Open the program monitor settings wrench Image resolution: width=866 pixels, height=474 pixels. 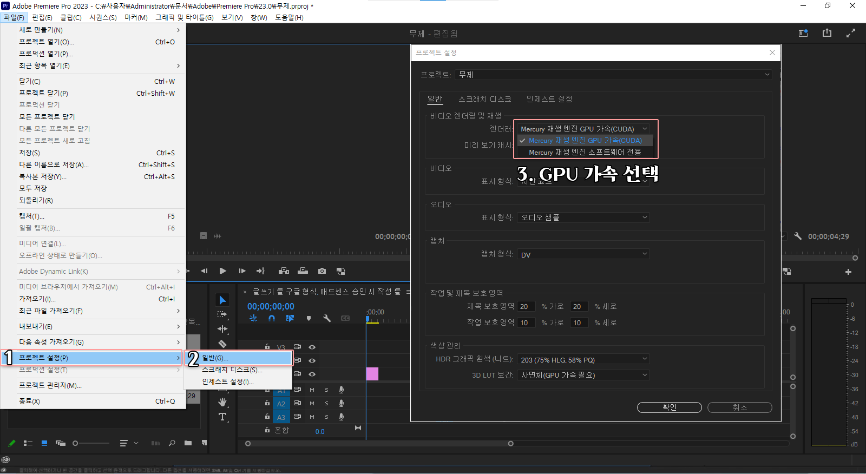798,236
